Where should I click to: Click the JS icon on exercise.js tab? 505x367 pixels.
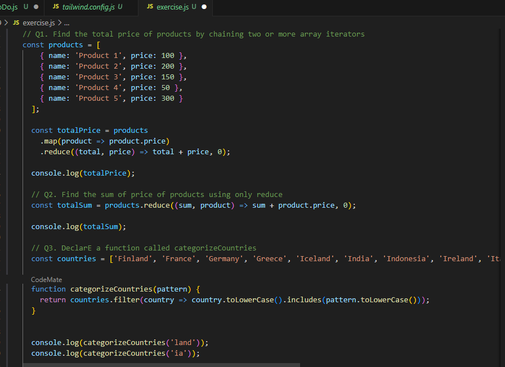(150, 6)
